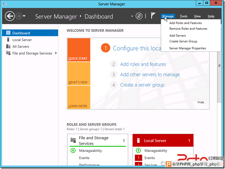Click the orange step 1 circle

(x=105, y=48)
